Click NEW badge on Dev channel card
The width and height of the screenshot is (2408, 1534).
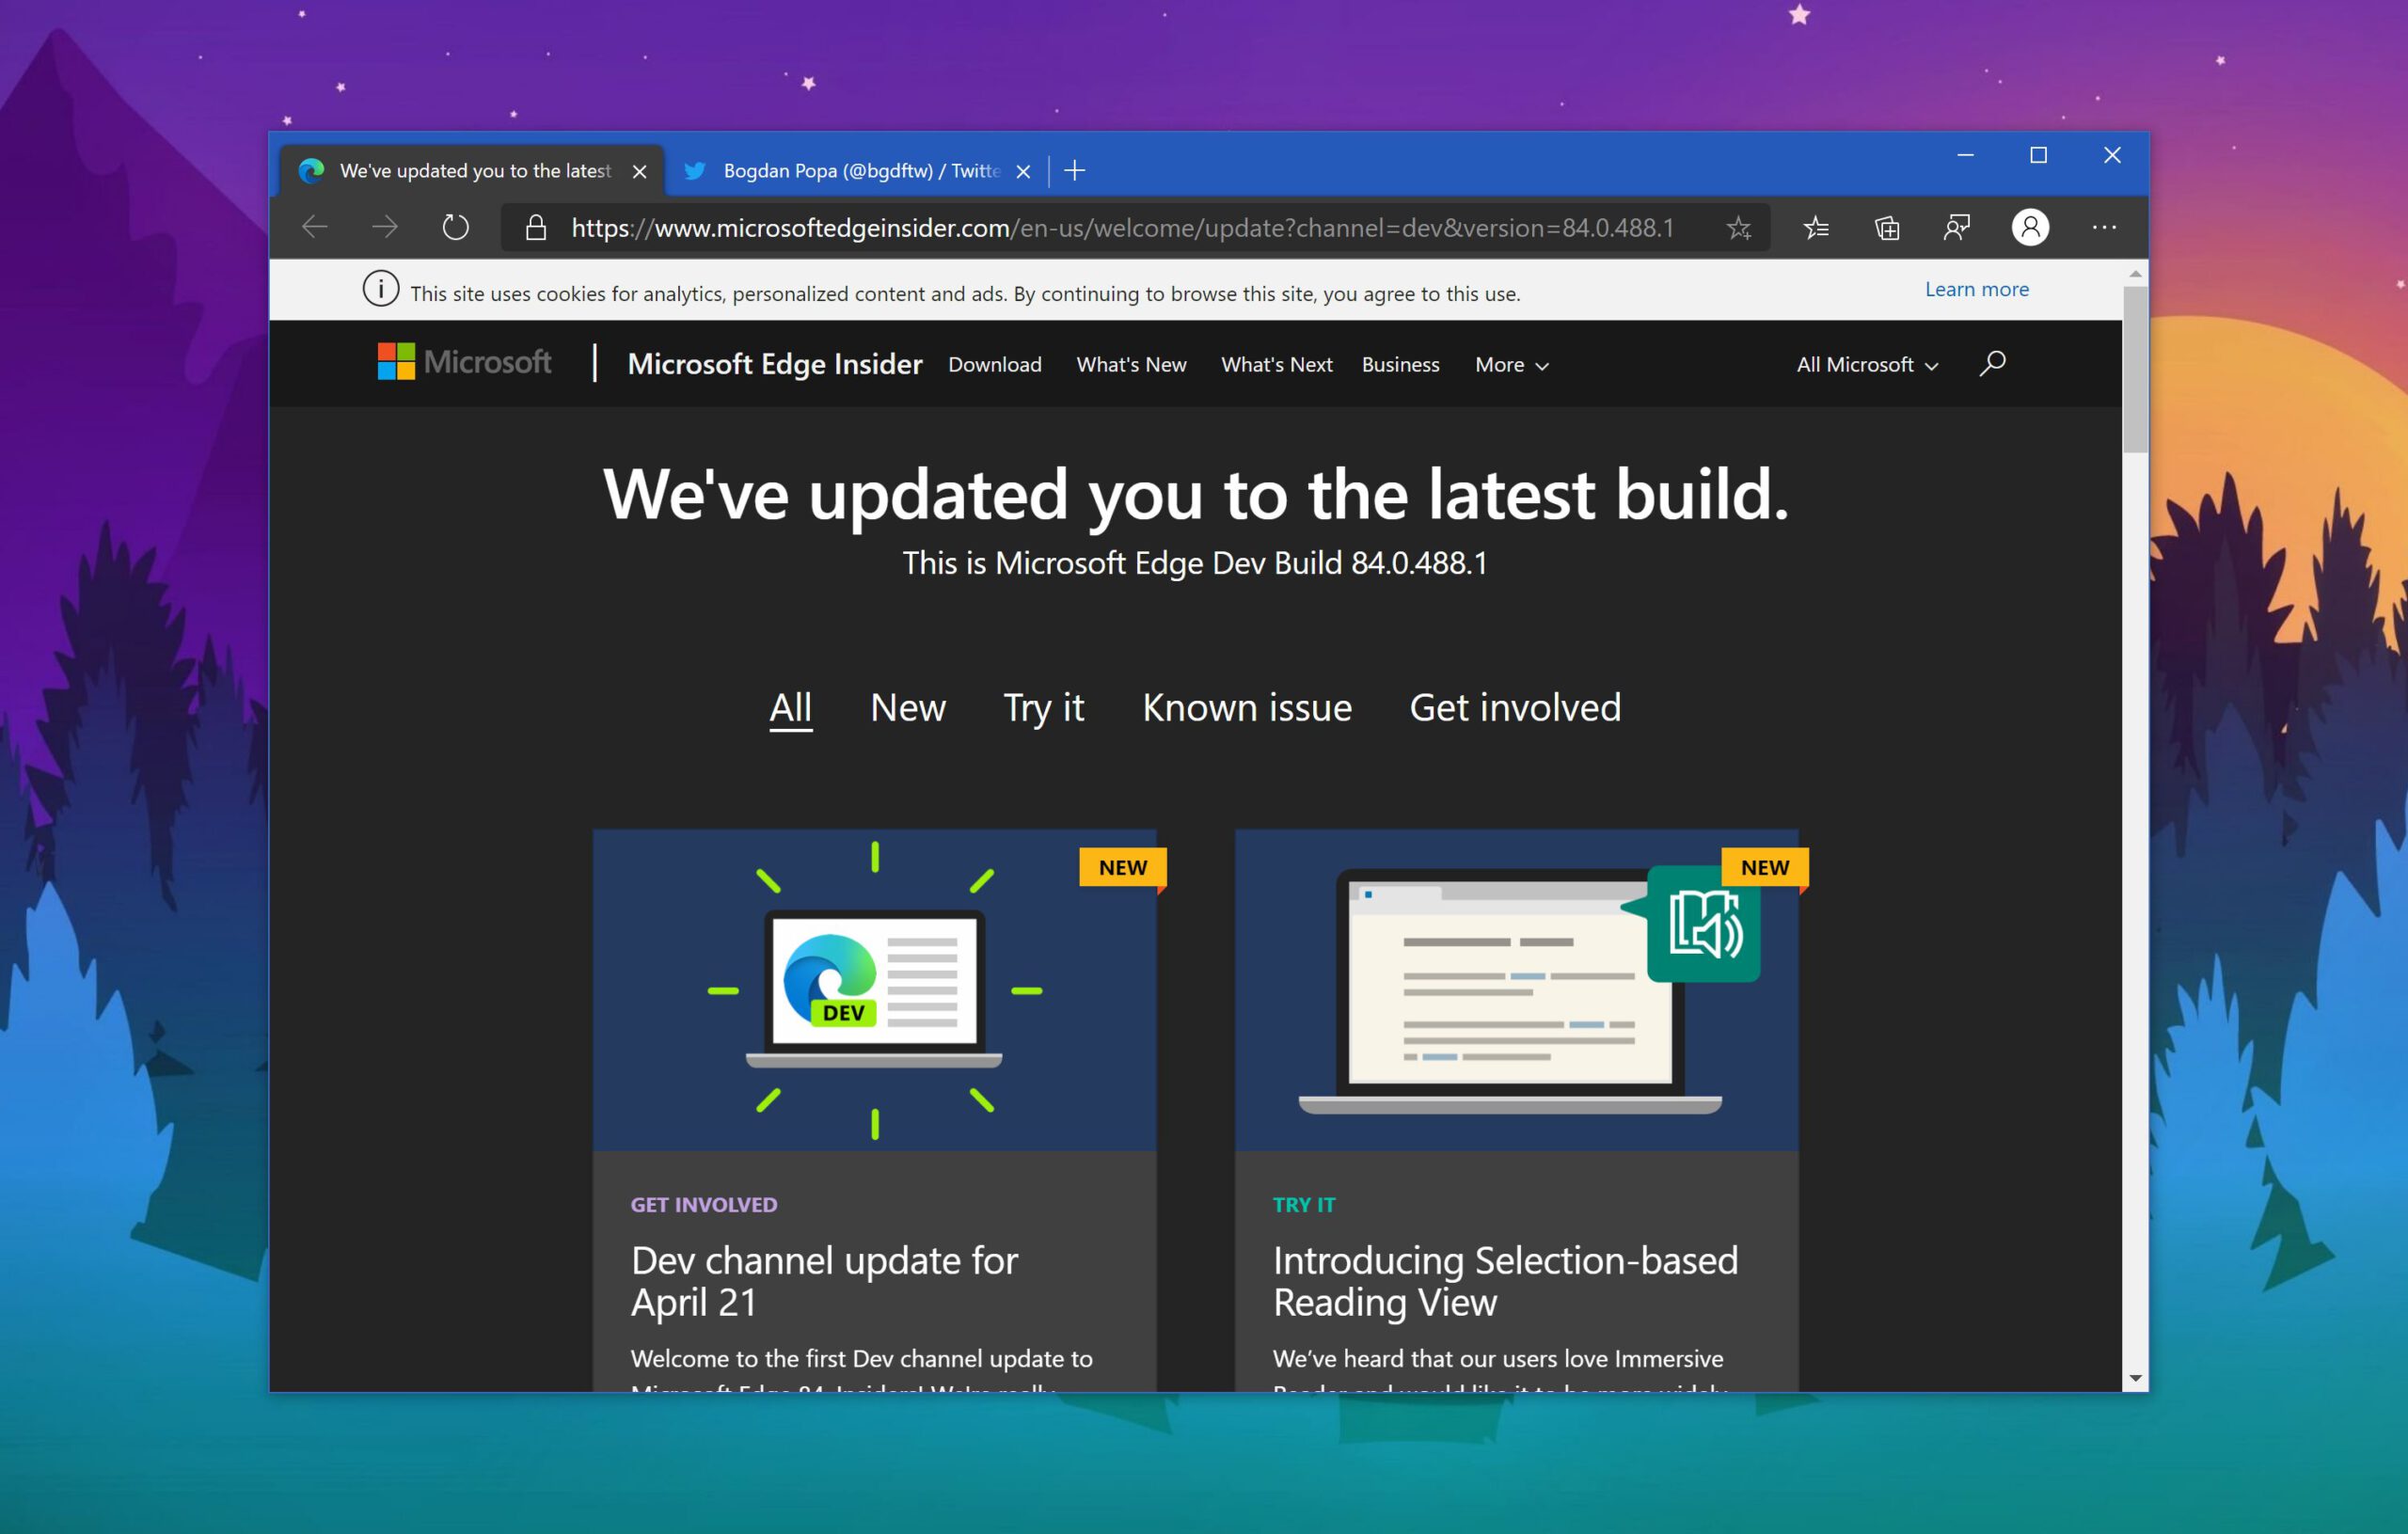pos(1122,868)
